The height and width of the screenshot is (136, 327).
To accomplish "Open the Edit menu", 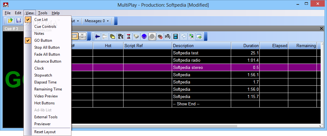I will point(18,13).
